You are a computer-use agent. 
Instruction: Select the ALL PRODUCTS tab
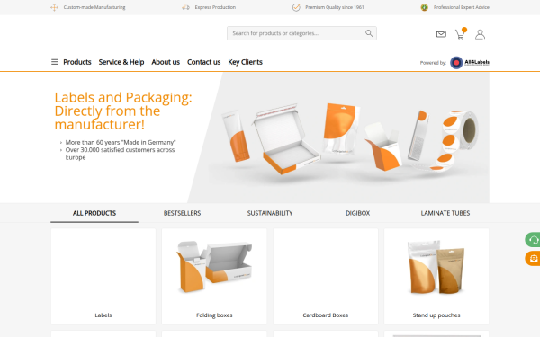94,213
